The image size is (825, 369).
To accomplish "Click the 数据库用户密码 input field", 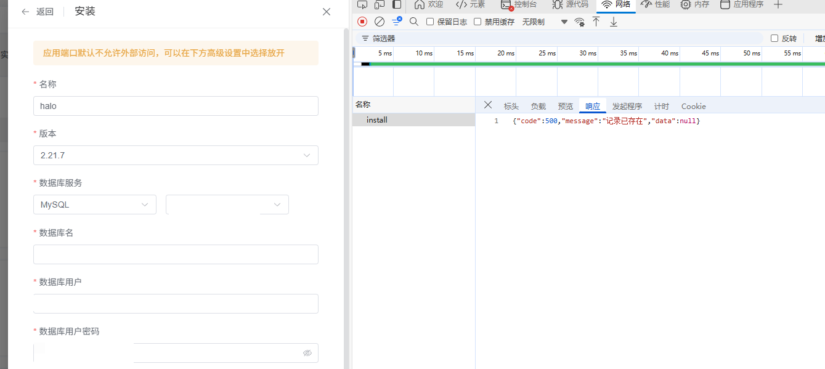I will click(176, 353).
